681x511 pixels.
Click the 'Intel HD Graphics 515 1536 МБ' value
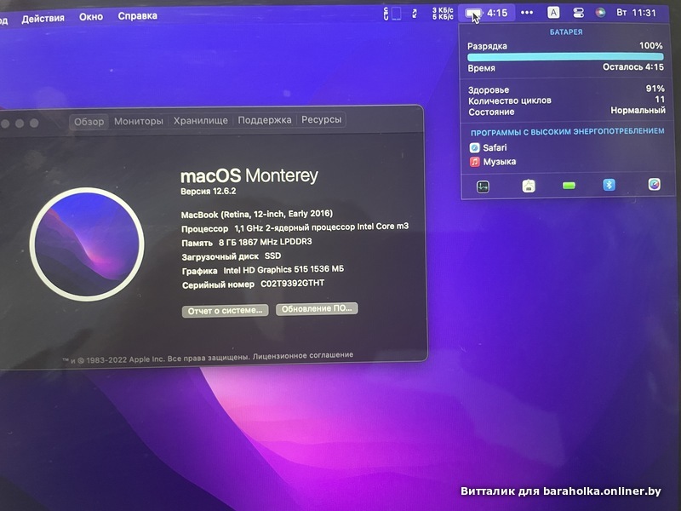(x=283, y=270)
